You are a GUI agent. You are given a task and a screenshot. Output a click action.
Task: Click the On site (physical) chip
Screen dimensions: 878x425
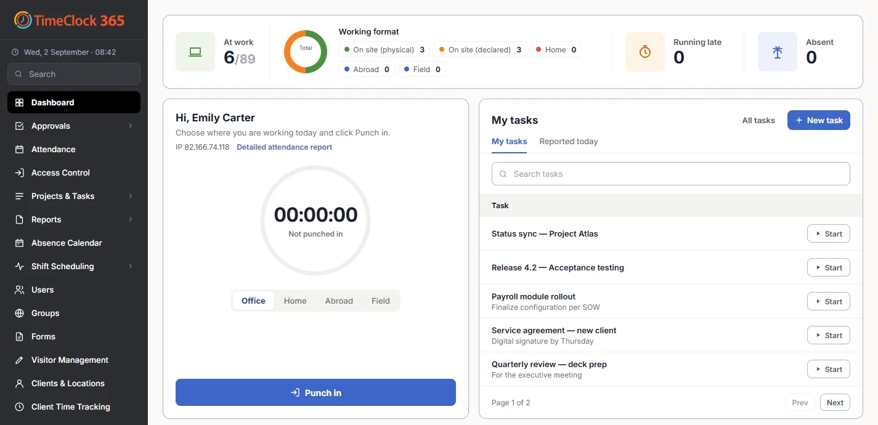384,49
